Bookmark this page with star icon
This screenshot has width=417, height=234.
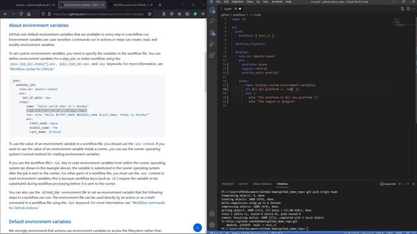pyautogui.click(x=150, y=14)
